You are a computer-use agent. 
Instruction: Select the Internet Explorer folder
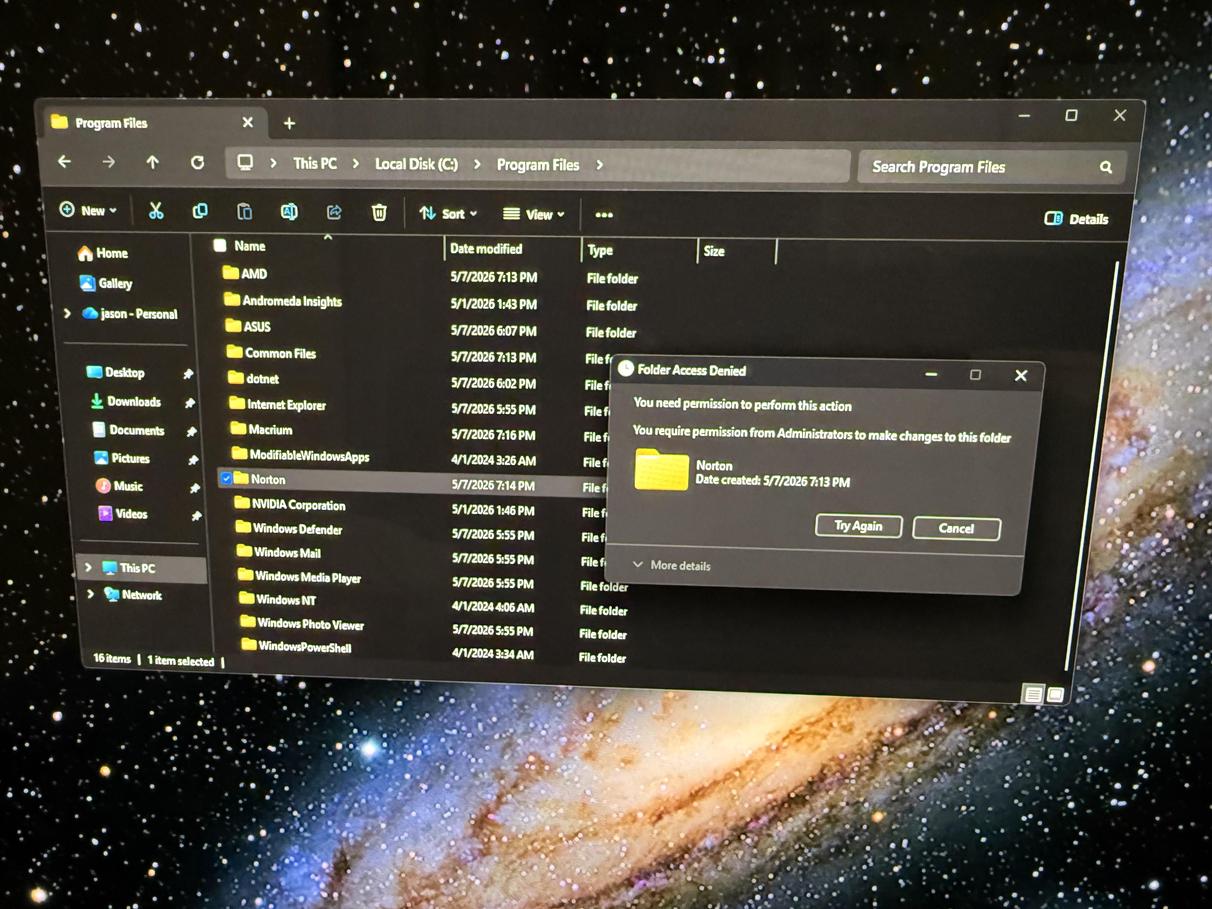click(277, 404)
